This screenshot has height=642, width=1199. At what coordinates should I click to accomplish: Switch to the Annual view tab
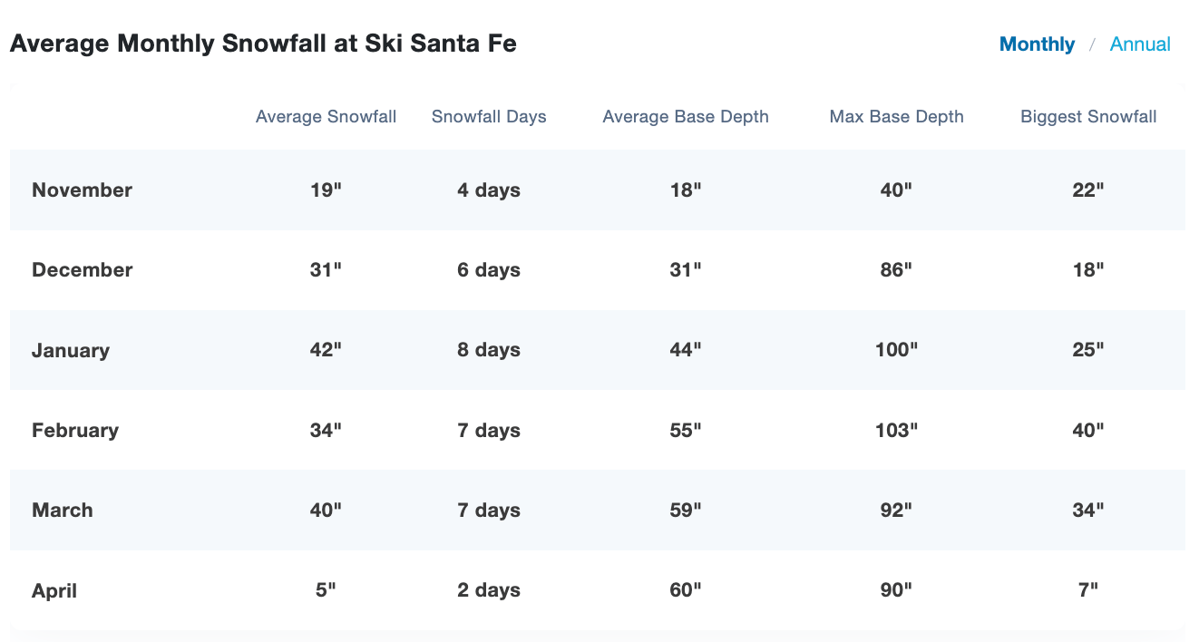coord(1140,44)
